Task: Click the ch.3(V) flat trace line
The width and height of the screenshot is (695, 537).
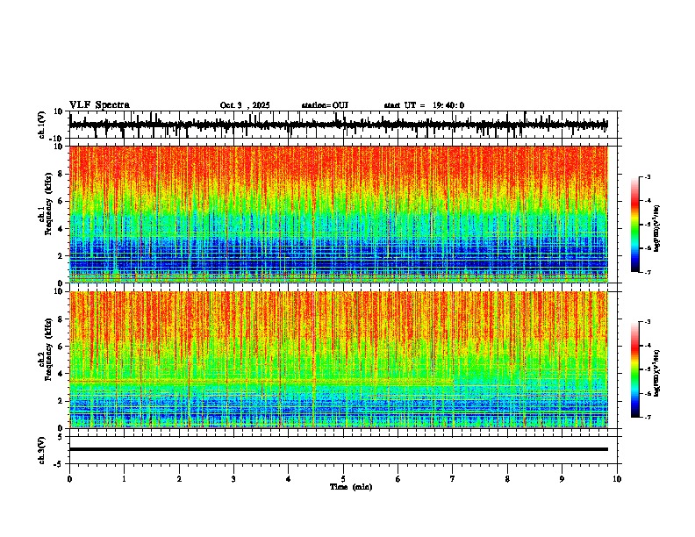Action: [x=339, y=449]
